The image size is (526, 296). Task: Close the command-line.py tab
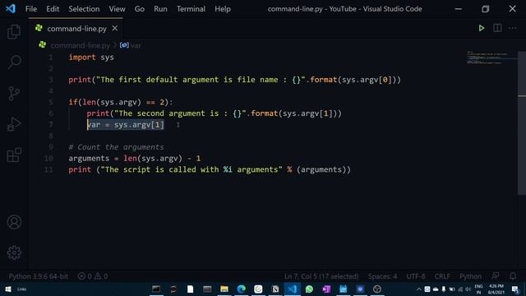click(115, 29)
